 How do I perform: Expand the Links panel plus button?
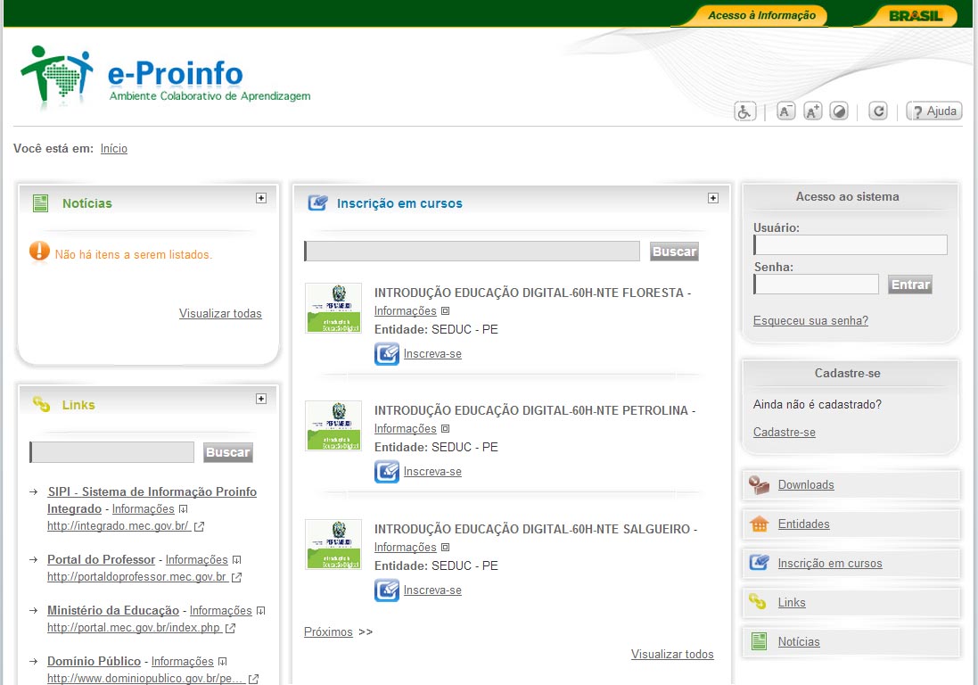pyautogui.click(x=261, y=399)
